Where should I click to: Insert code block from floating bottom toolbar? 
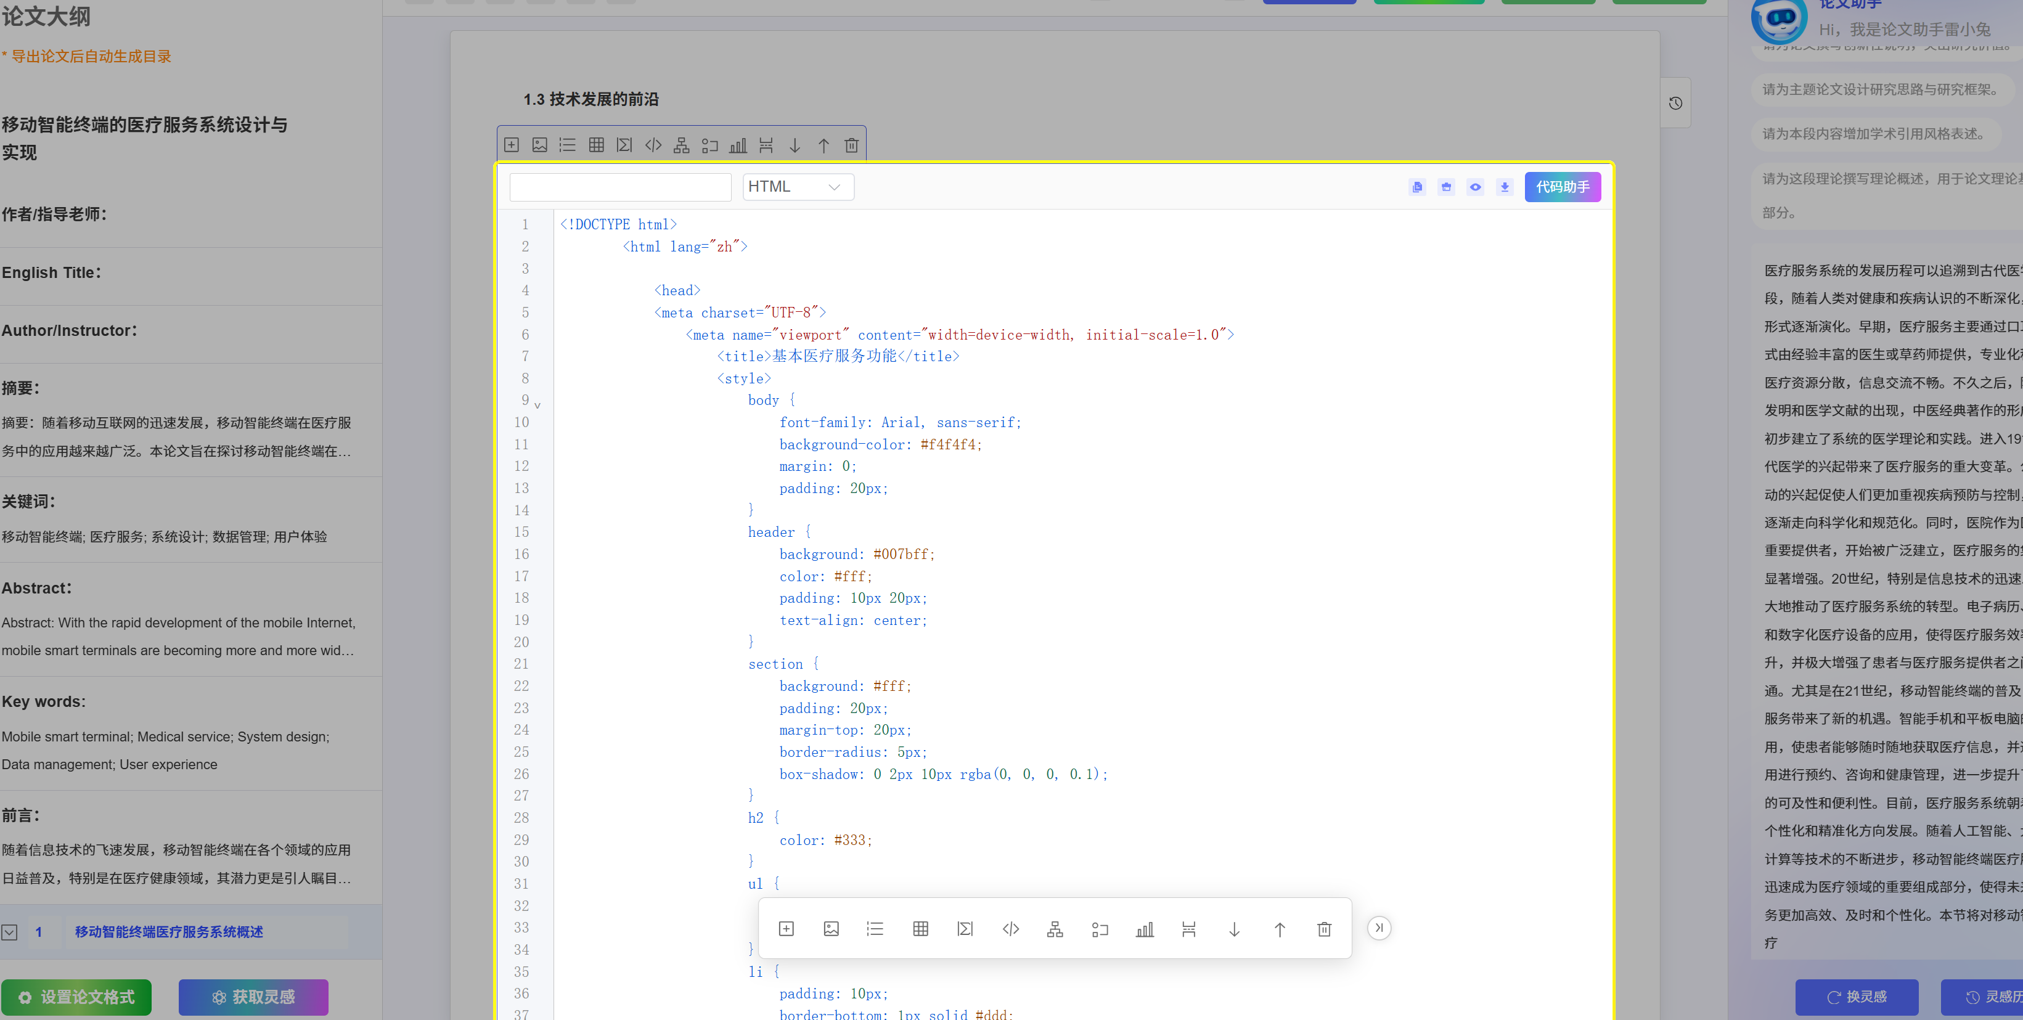1010,929
